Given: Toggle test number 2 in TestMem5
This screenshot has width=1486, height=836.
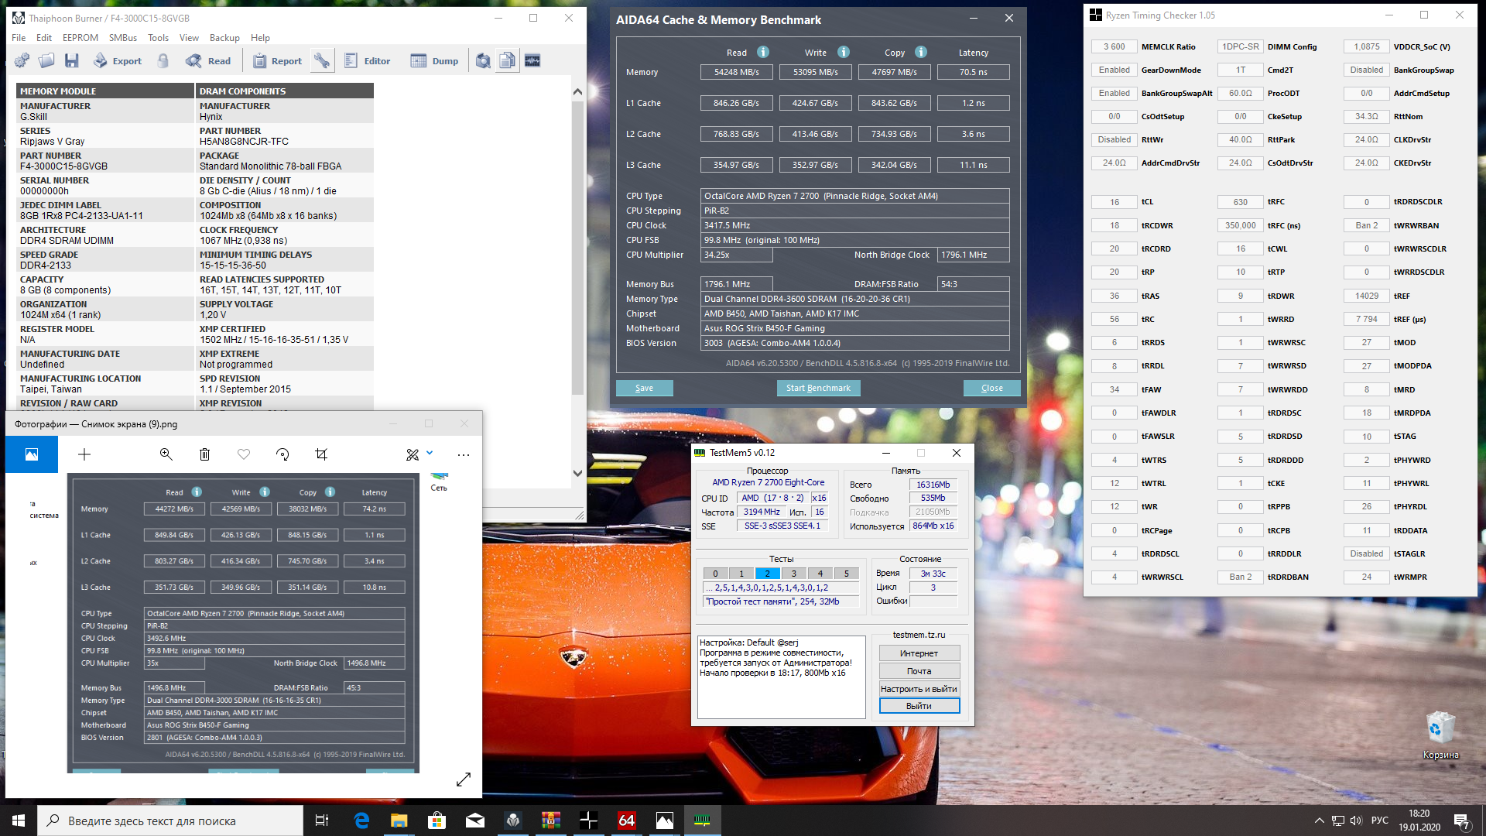Looking at the screenshot, I should point(767,574).
